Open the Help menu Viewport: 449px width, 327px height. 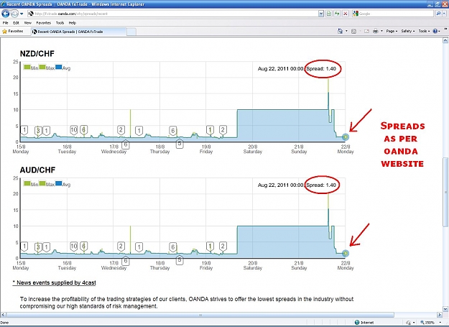click(73, 22)
